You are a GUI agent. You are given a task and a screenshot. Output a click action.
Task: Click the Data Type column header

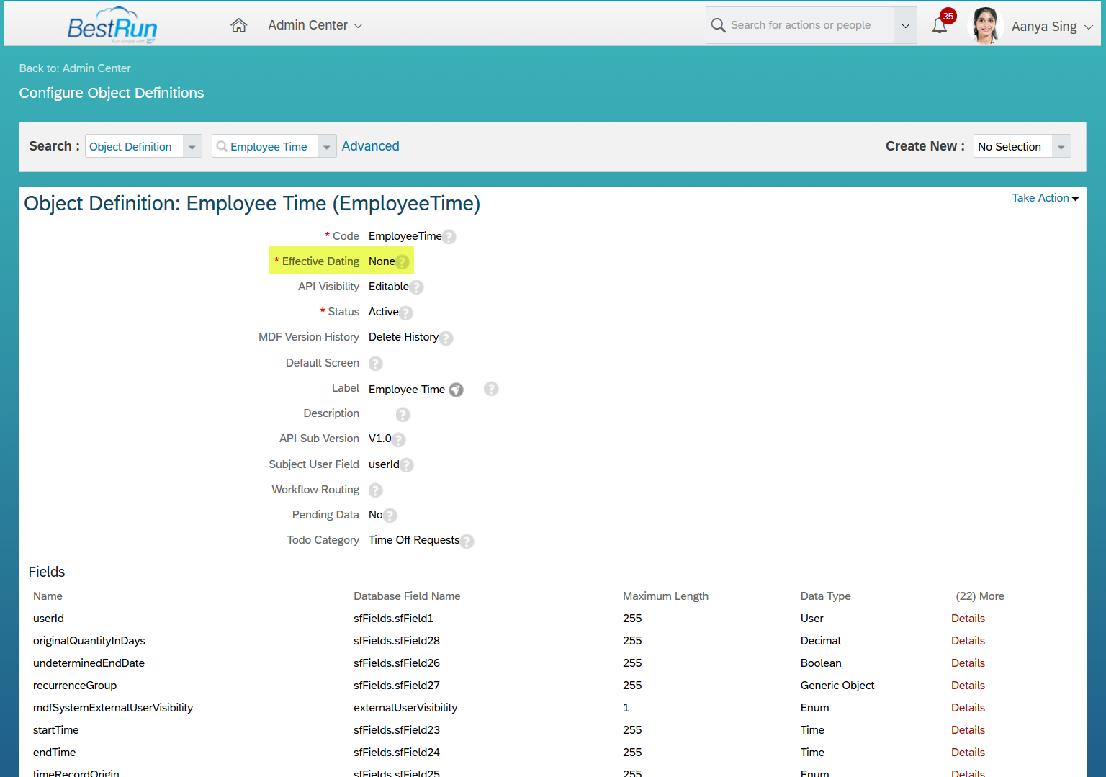click(x=825, y=596)
